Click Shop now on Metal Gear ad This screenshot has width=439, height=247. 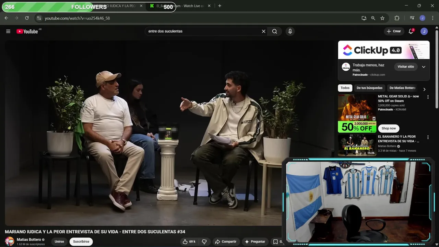(x=389, y=128)
